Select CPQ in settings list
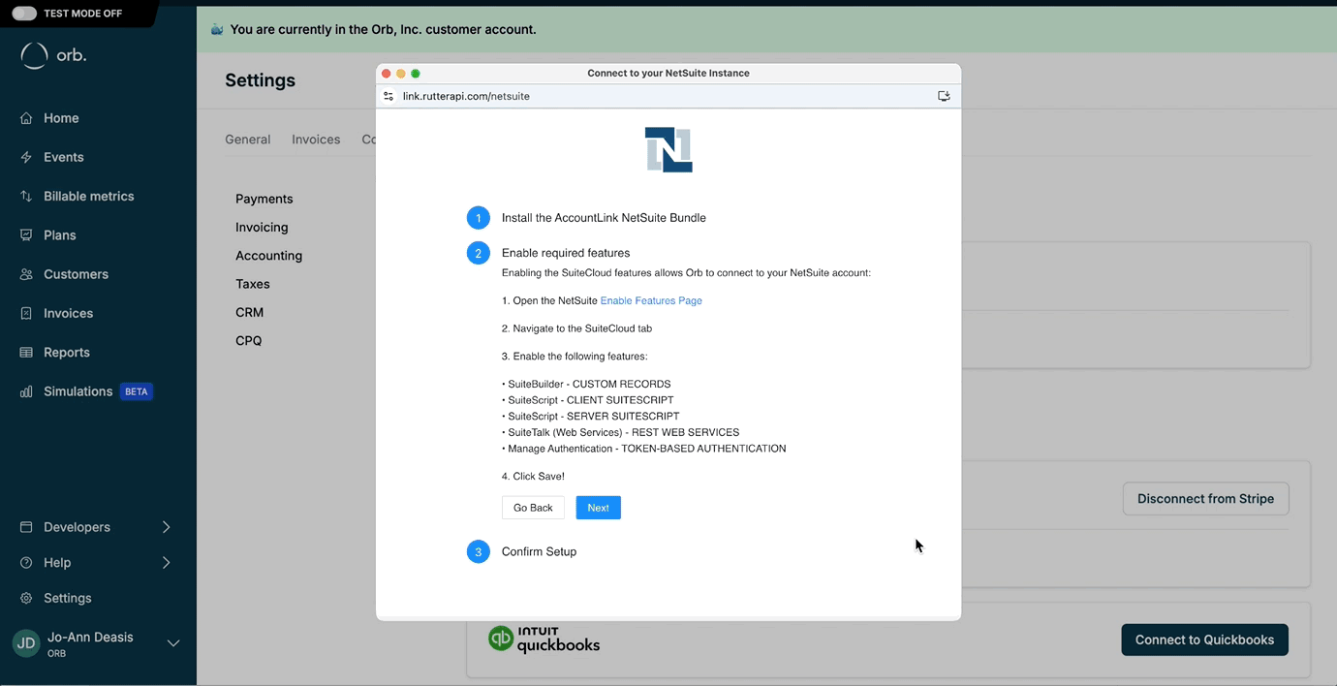The height and width of the screenshot is (686, 1337). pos(249,341)
